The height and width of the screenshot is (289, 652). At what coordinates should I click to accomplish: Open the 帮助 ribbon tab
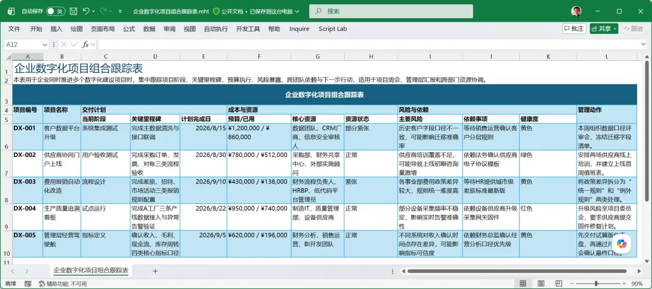pos(274,29)
